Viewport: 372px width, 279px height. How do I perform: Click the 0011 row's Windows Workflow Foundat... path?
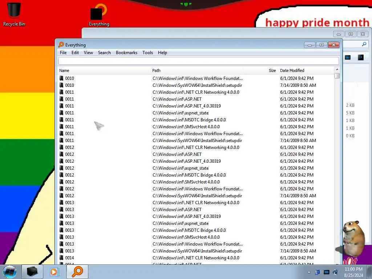198,134
